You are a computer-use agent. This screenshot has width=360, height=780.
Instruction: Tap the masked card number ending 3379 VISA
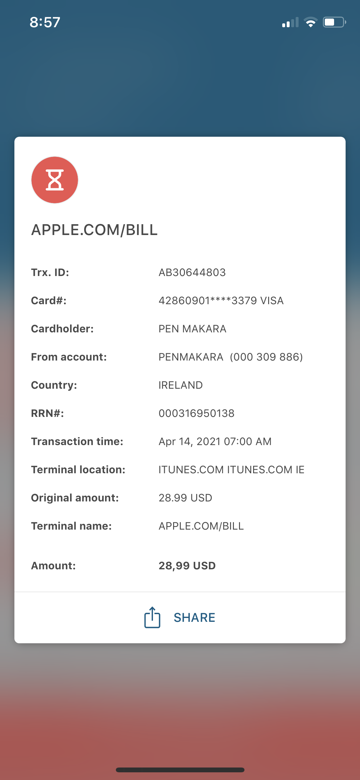point(221,301)
